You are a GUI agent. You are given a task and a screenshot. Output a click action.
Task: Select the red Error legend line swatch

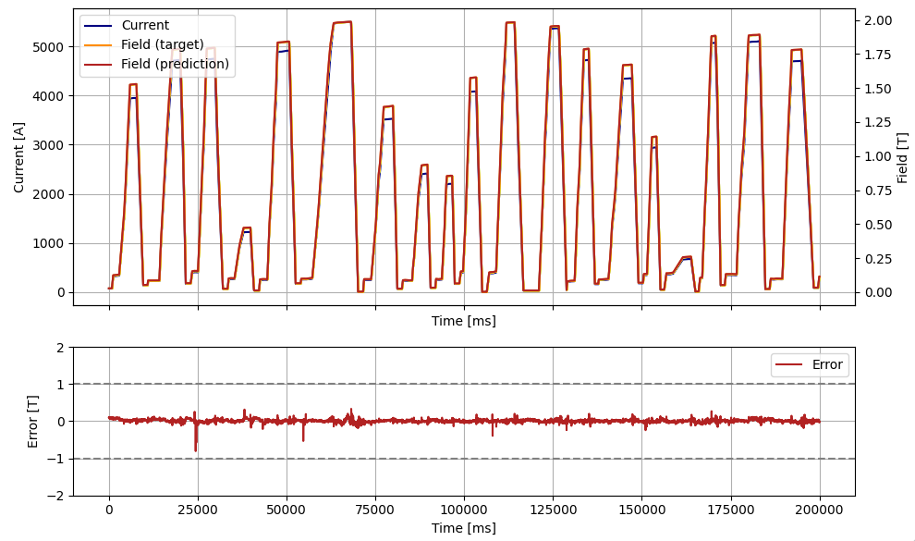tap(791, 365)
